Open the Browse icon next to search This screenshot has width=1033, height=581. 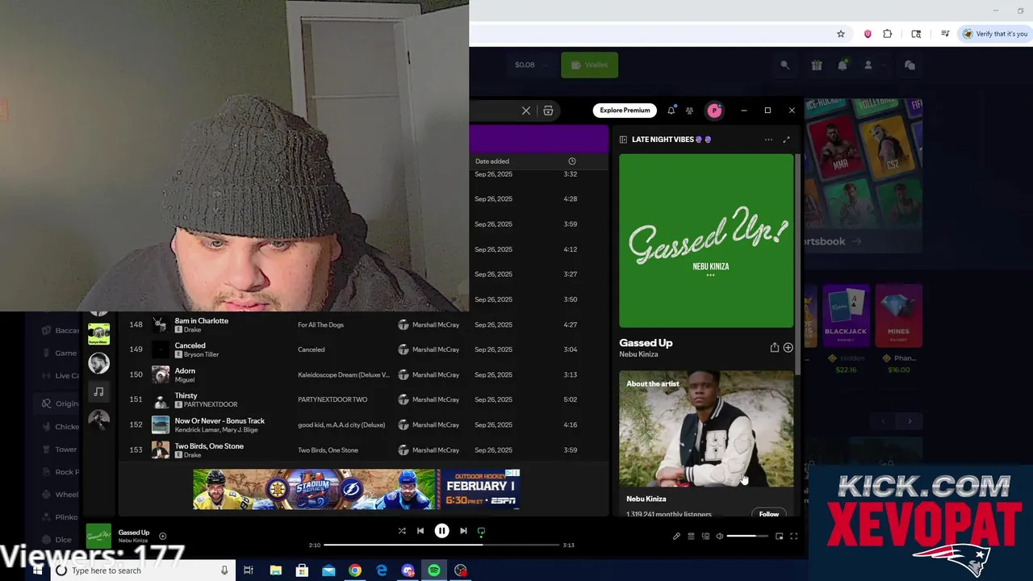pos(548,111)
